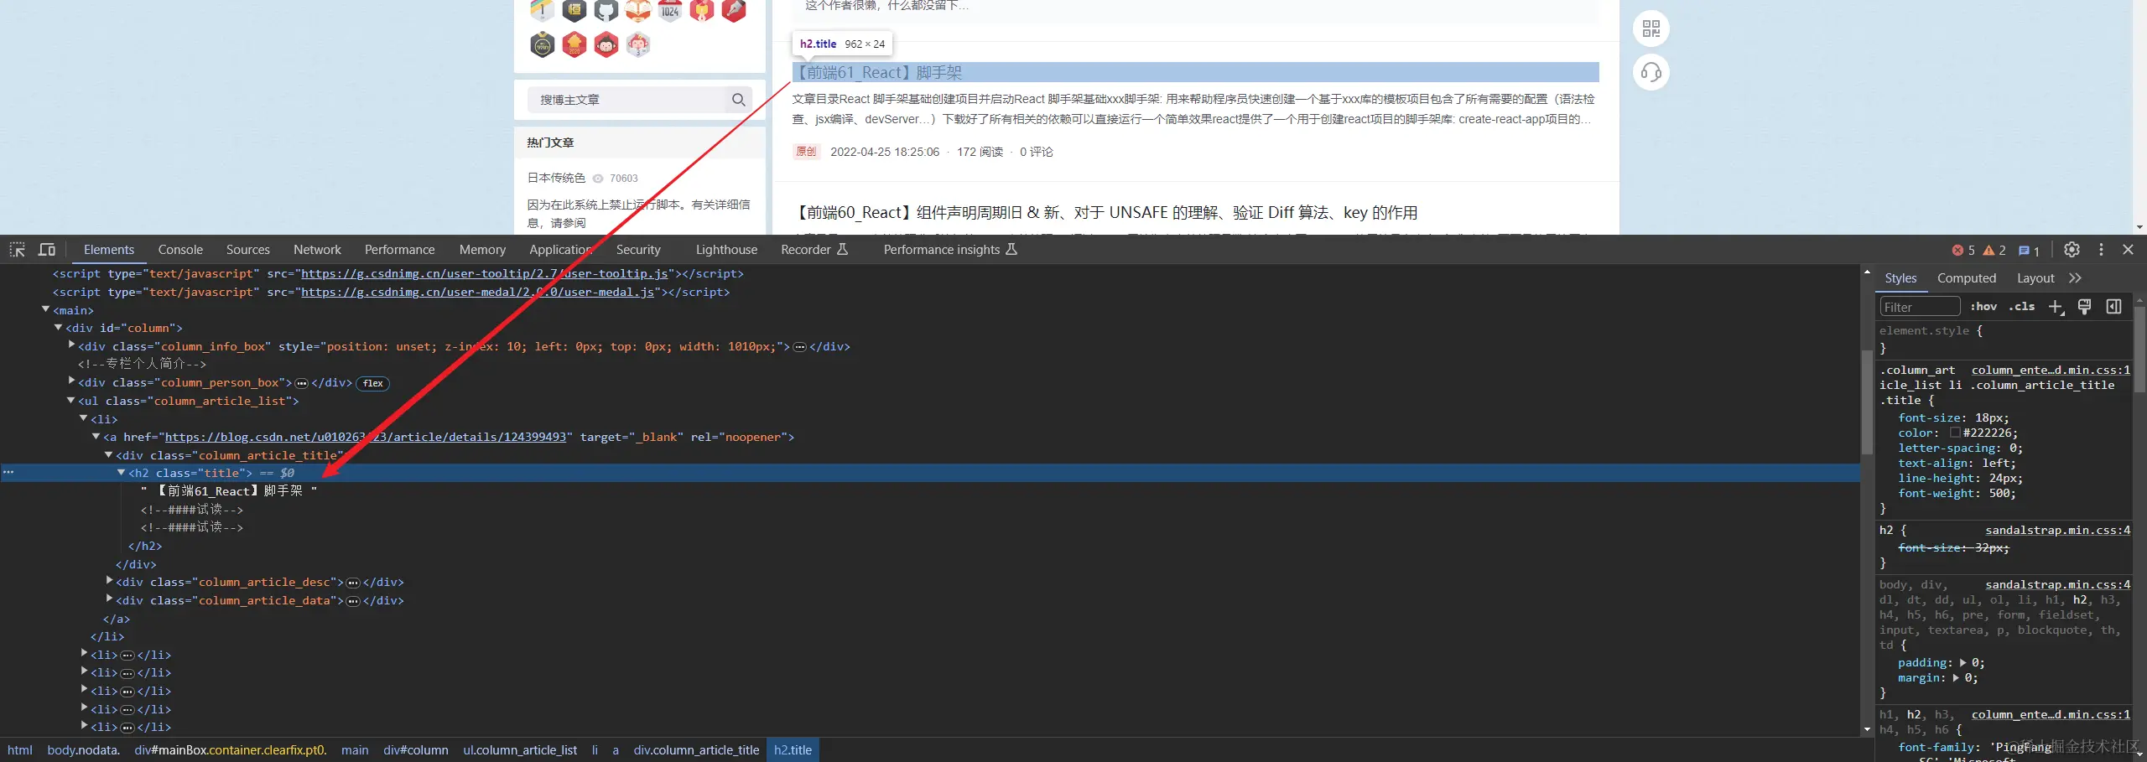
Task: Switch to the Sources tab
Action: tap(247, 250)
